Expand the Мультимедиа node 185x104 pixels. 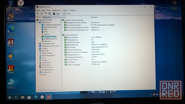tap(38, 53)
